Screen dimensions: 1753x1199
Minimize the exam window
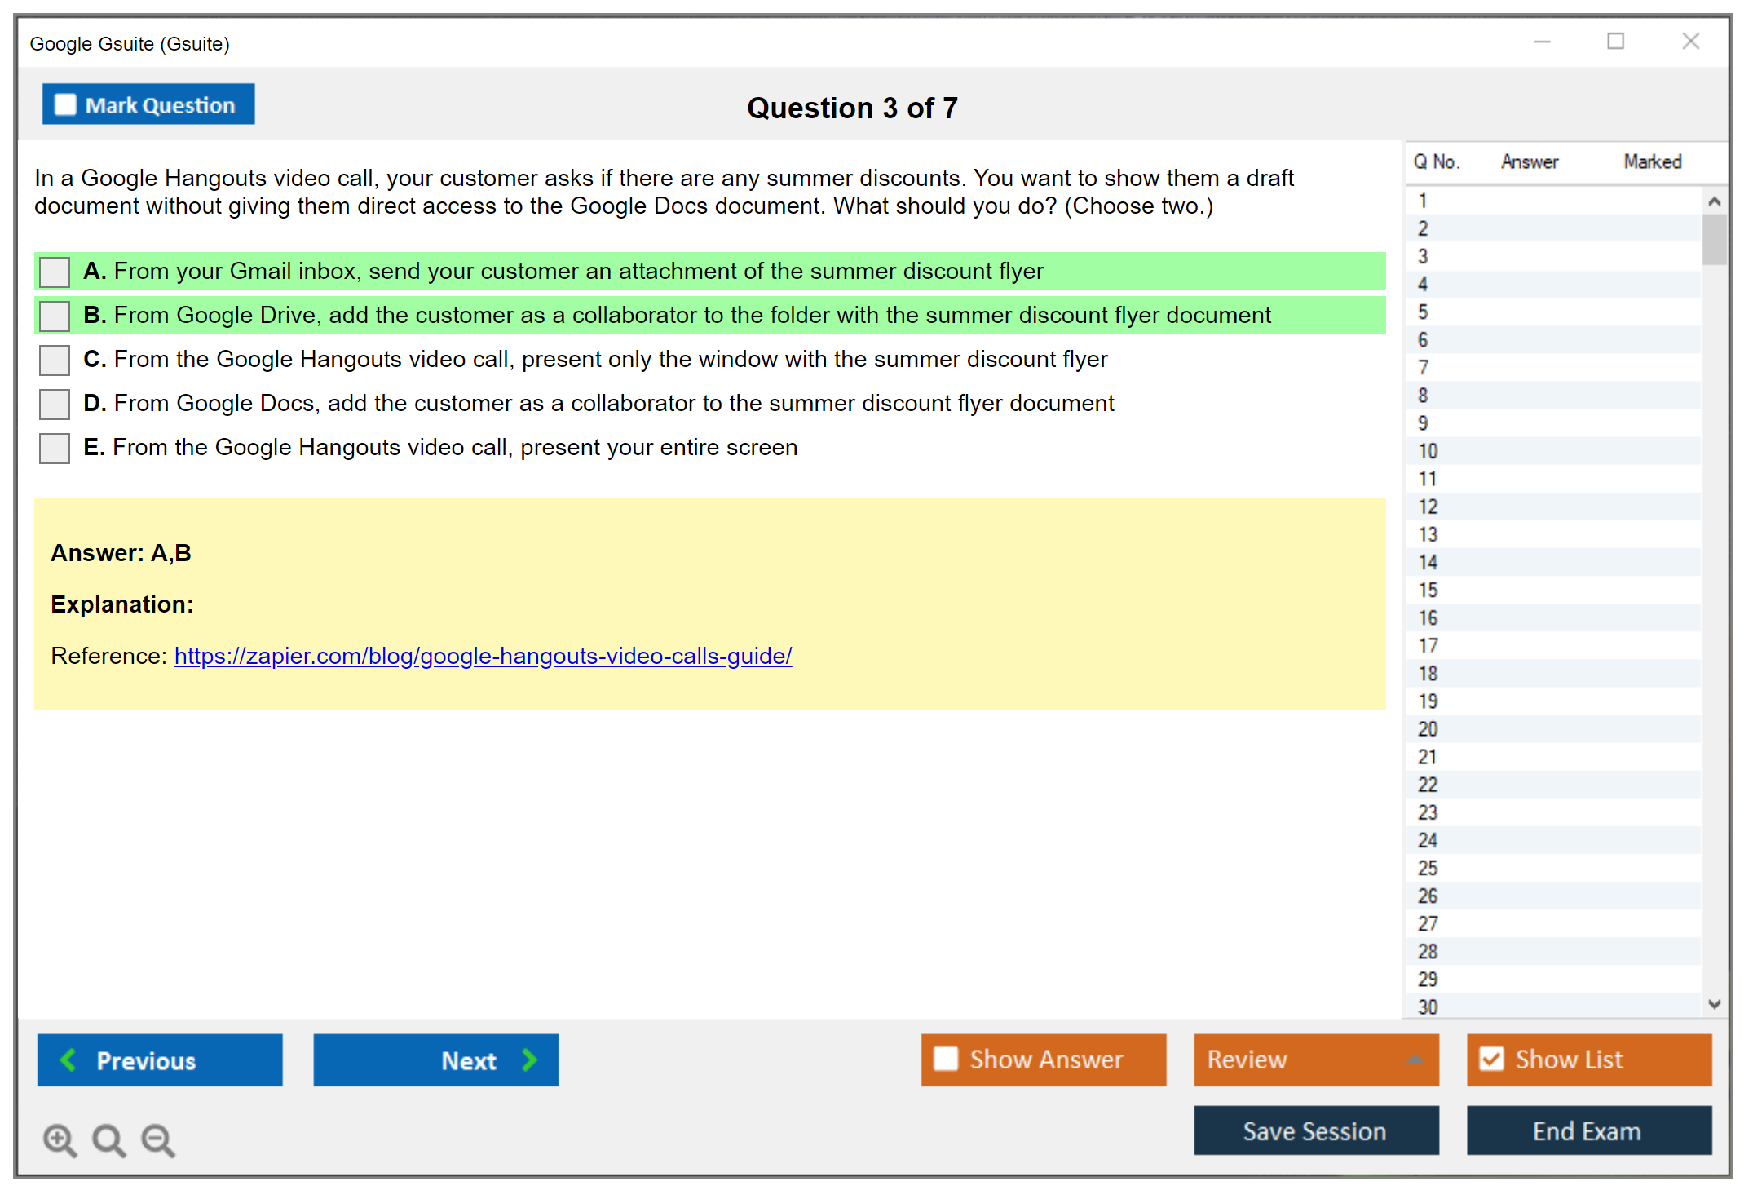click(1542, 42)
